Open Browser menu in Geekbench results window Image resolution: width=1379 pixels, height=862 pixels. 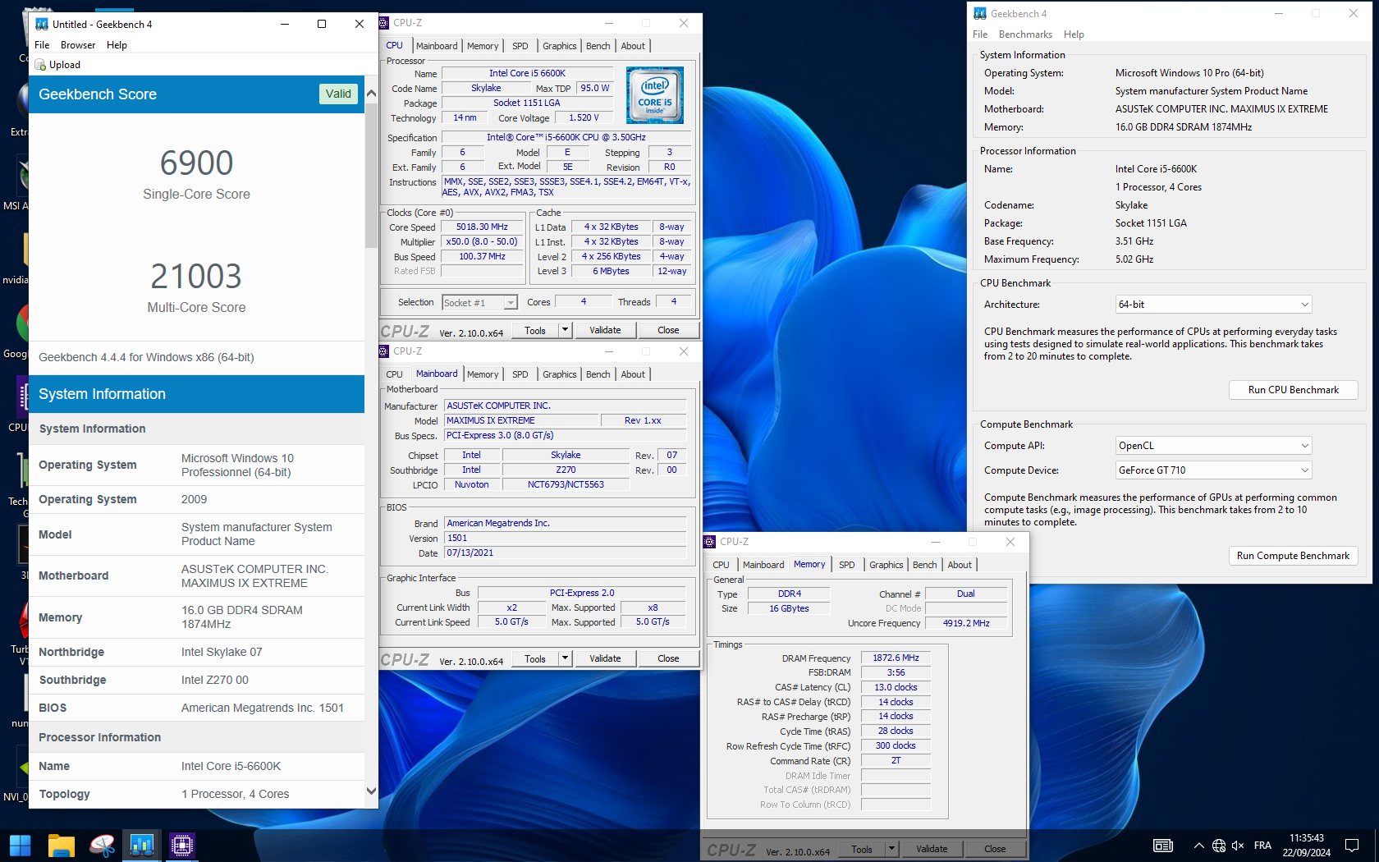(x=78, y=45)
